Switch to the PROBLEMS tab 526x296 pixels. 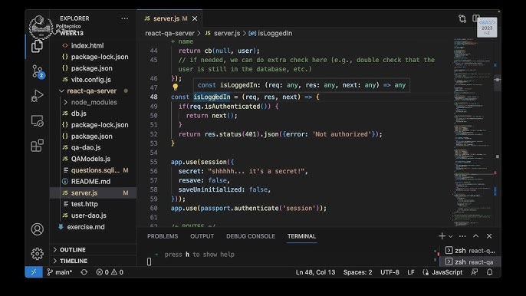(163, 236)
